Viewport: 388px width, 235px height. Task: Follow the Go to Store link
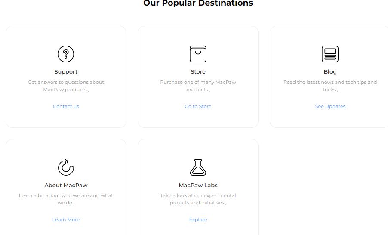pos(198,106)
